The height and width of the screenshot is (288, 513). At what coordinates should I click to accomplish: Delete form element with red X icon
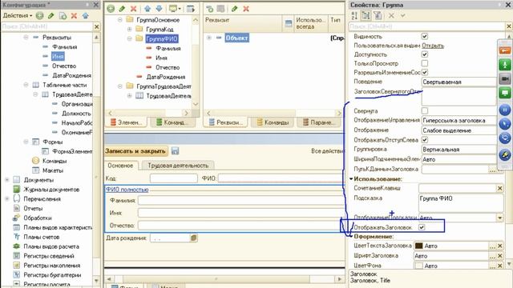[x=134, y=9]
